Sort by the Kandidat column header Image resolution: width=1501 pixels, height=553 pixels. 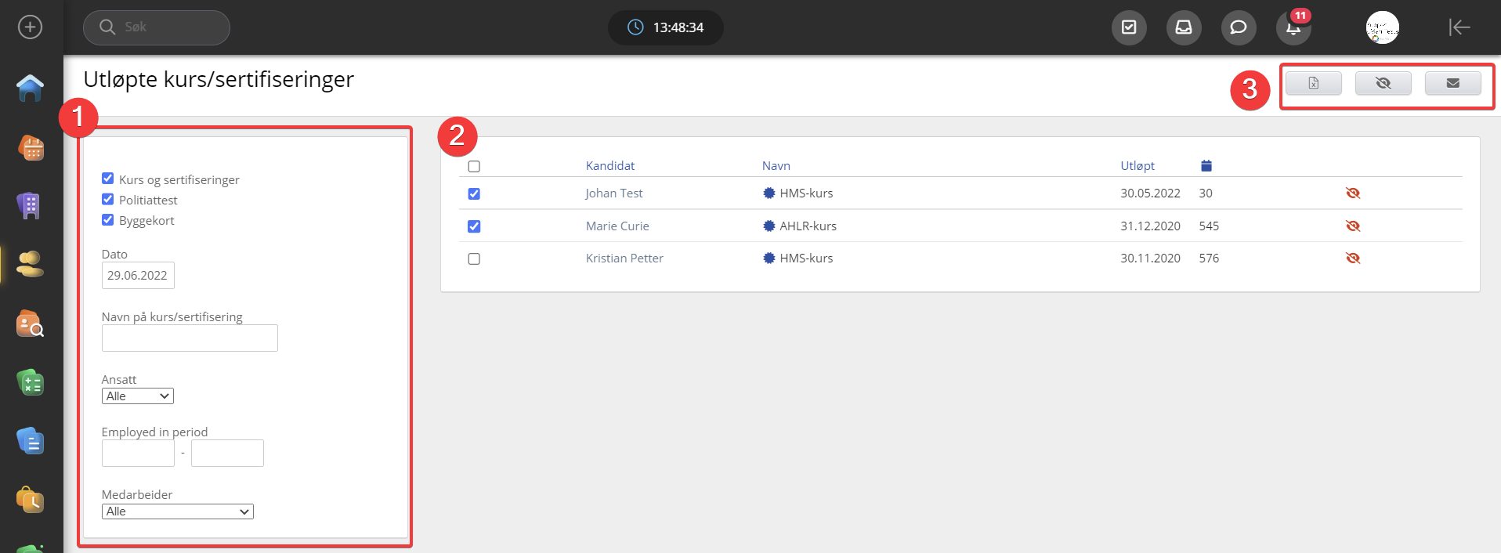[x=609, y=165]
